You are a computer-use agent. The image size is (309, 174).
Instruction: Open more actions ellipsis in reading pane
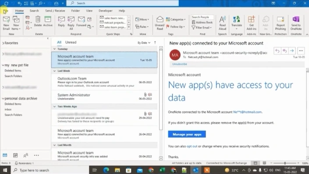click(x=301, y=51)
